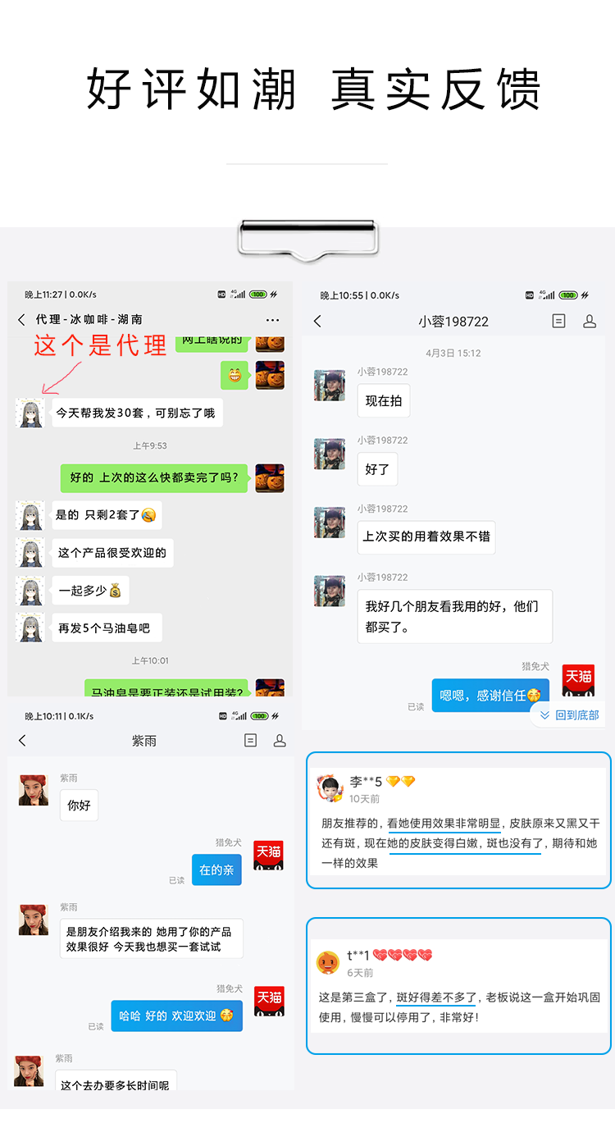Viewport: 615px width, 1123px height.
Task: Tap the 天猫 avatar beside 嗯嗯，感谢信任
Action: pos(578,681)
